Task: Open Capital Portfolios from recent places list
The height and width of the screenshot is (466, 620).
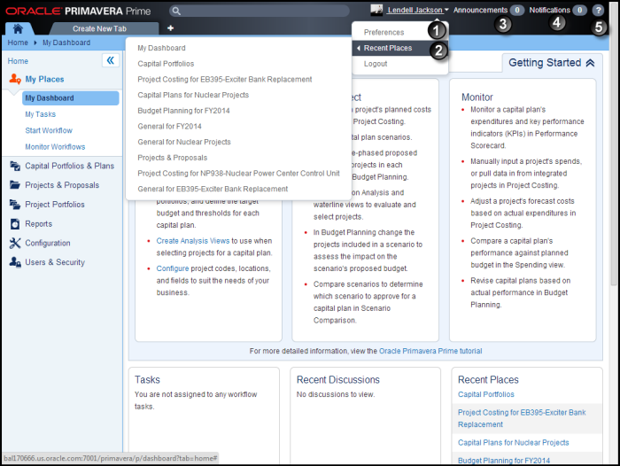Action: 166,64
